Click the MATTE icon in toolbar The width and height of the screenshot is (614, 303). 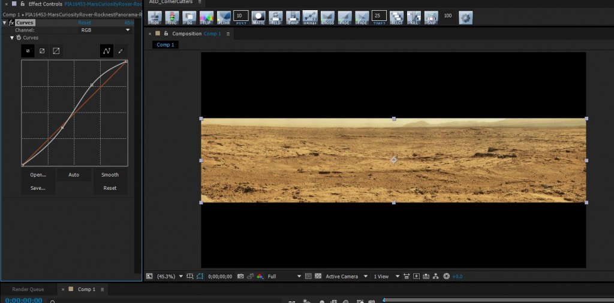pos(258,17)
